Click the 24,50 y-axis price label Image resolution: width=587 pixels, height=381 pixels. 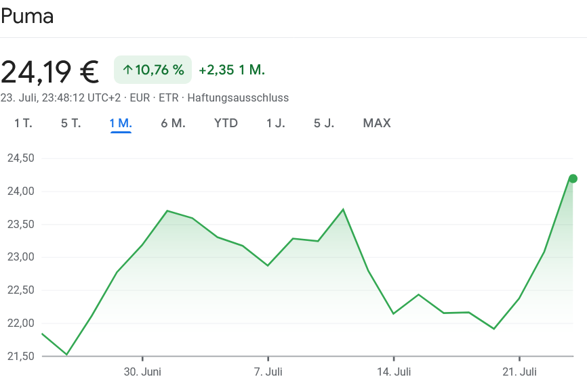pyautogui.click(x=20, y=158)
